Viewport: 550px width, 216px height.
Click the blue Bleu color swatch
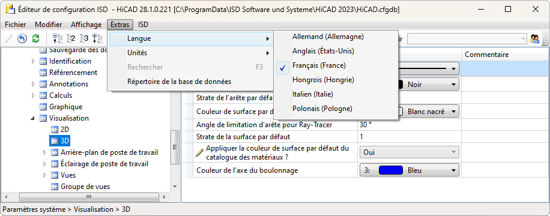point(390,171)
